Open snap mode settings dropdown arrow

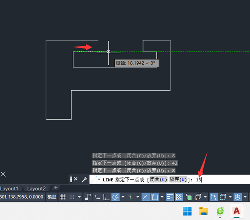79,197
